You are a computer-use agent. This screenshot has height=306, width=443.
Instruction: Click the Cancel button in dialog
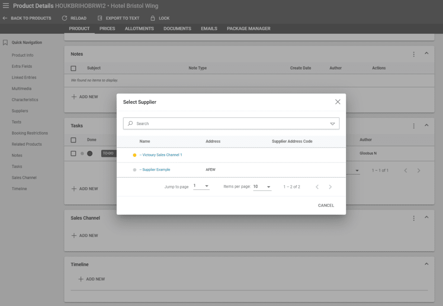click(326, 205)
